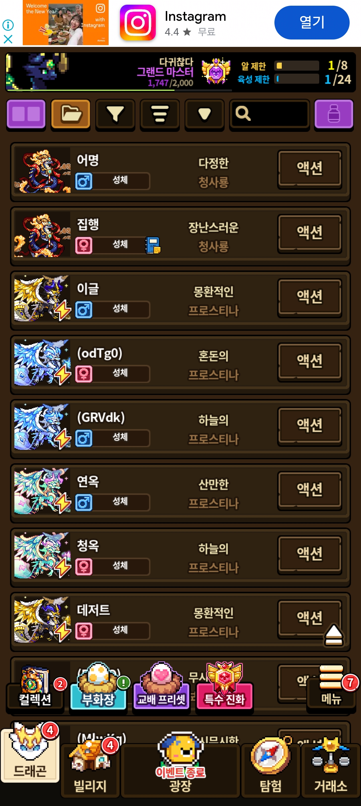Open the 부화장 hatchery egg nest
Image resolution: width=361 pixels, height=806 pixels.
click(99, 686)
